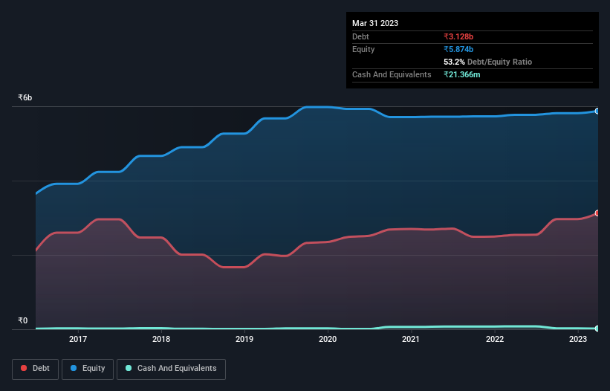Click the 2018 x-axis label
The image size is (610, 391).
pos(161,339)
